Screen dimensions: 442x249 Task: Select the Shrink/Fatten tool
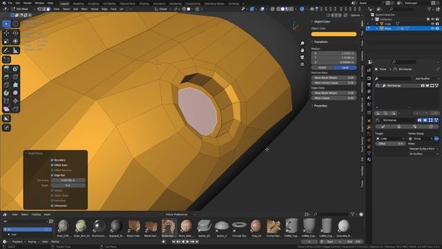point(15,101)
